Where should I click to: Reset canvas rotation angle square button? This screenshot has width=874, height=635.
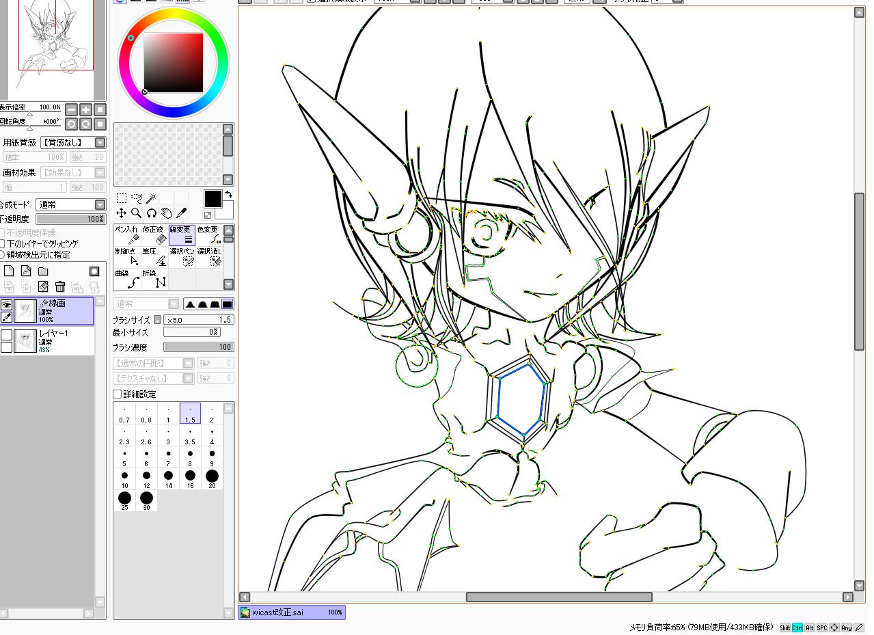click(x=100, y=124)
